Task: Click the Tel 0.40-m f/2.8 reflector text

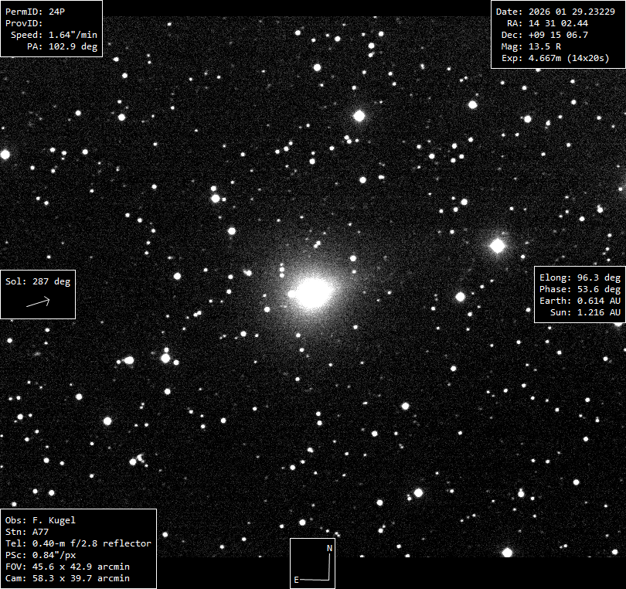Action: (78, 543)
